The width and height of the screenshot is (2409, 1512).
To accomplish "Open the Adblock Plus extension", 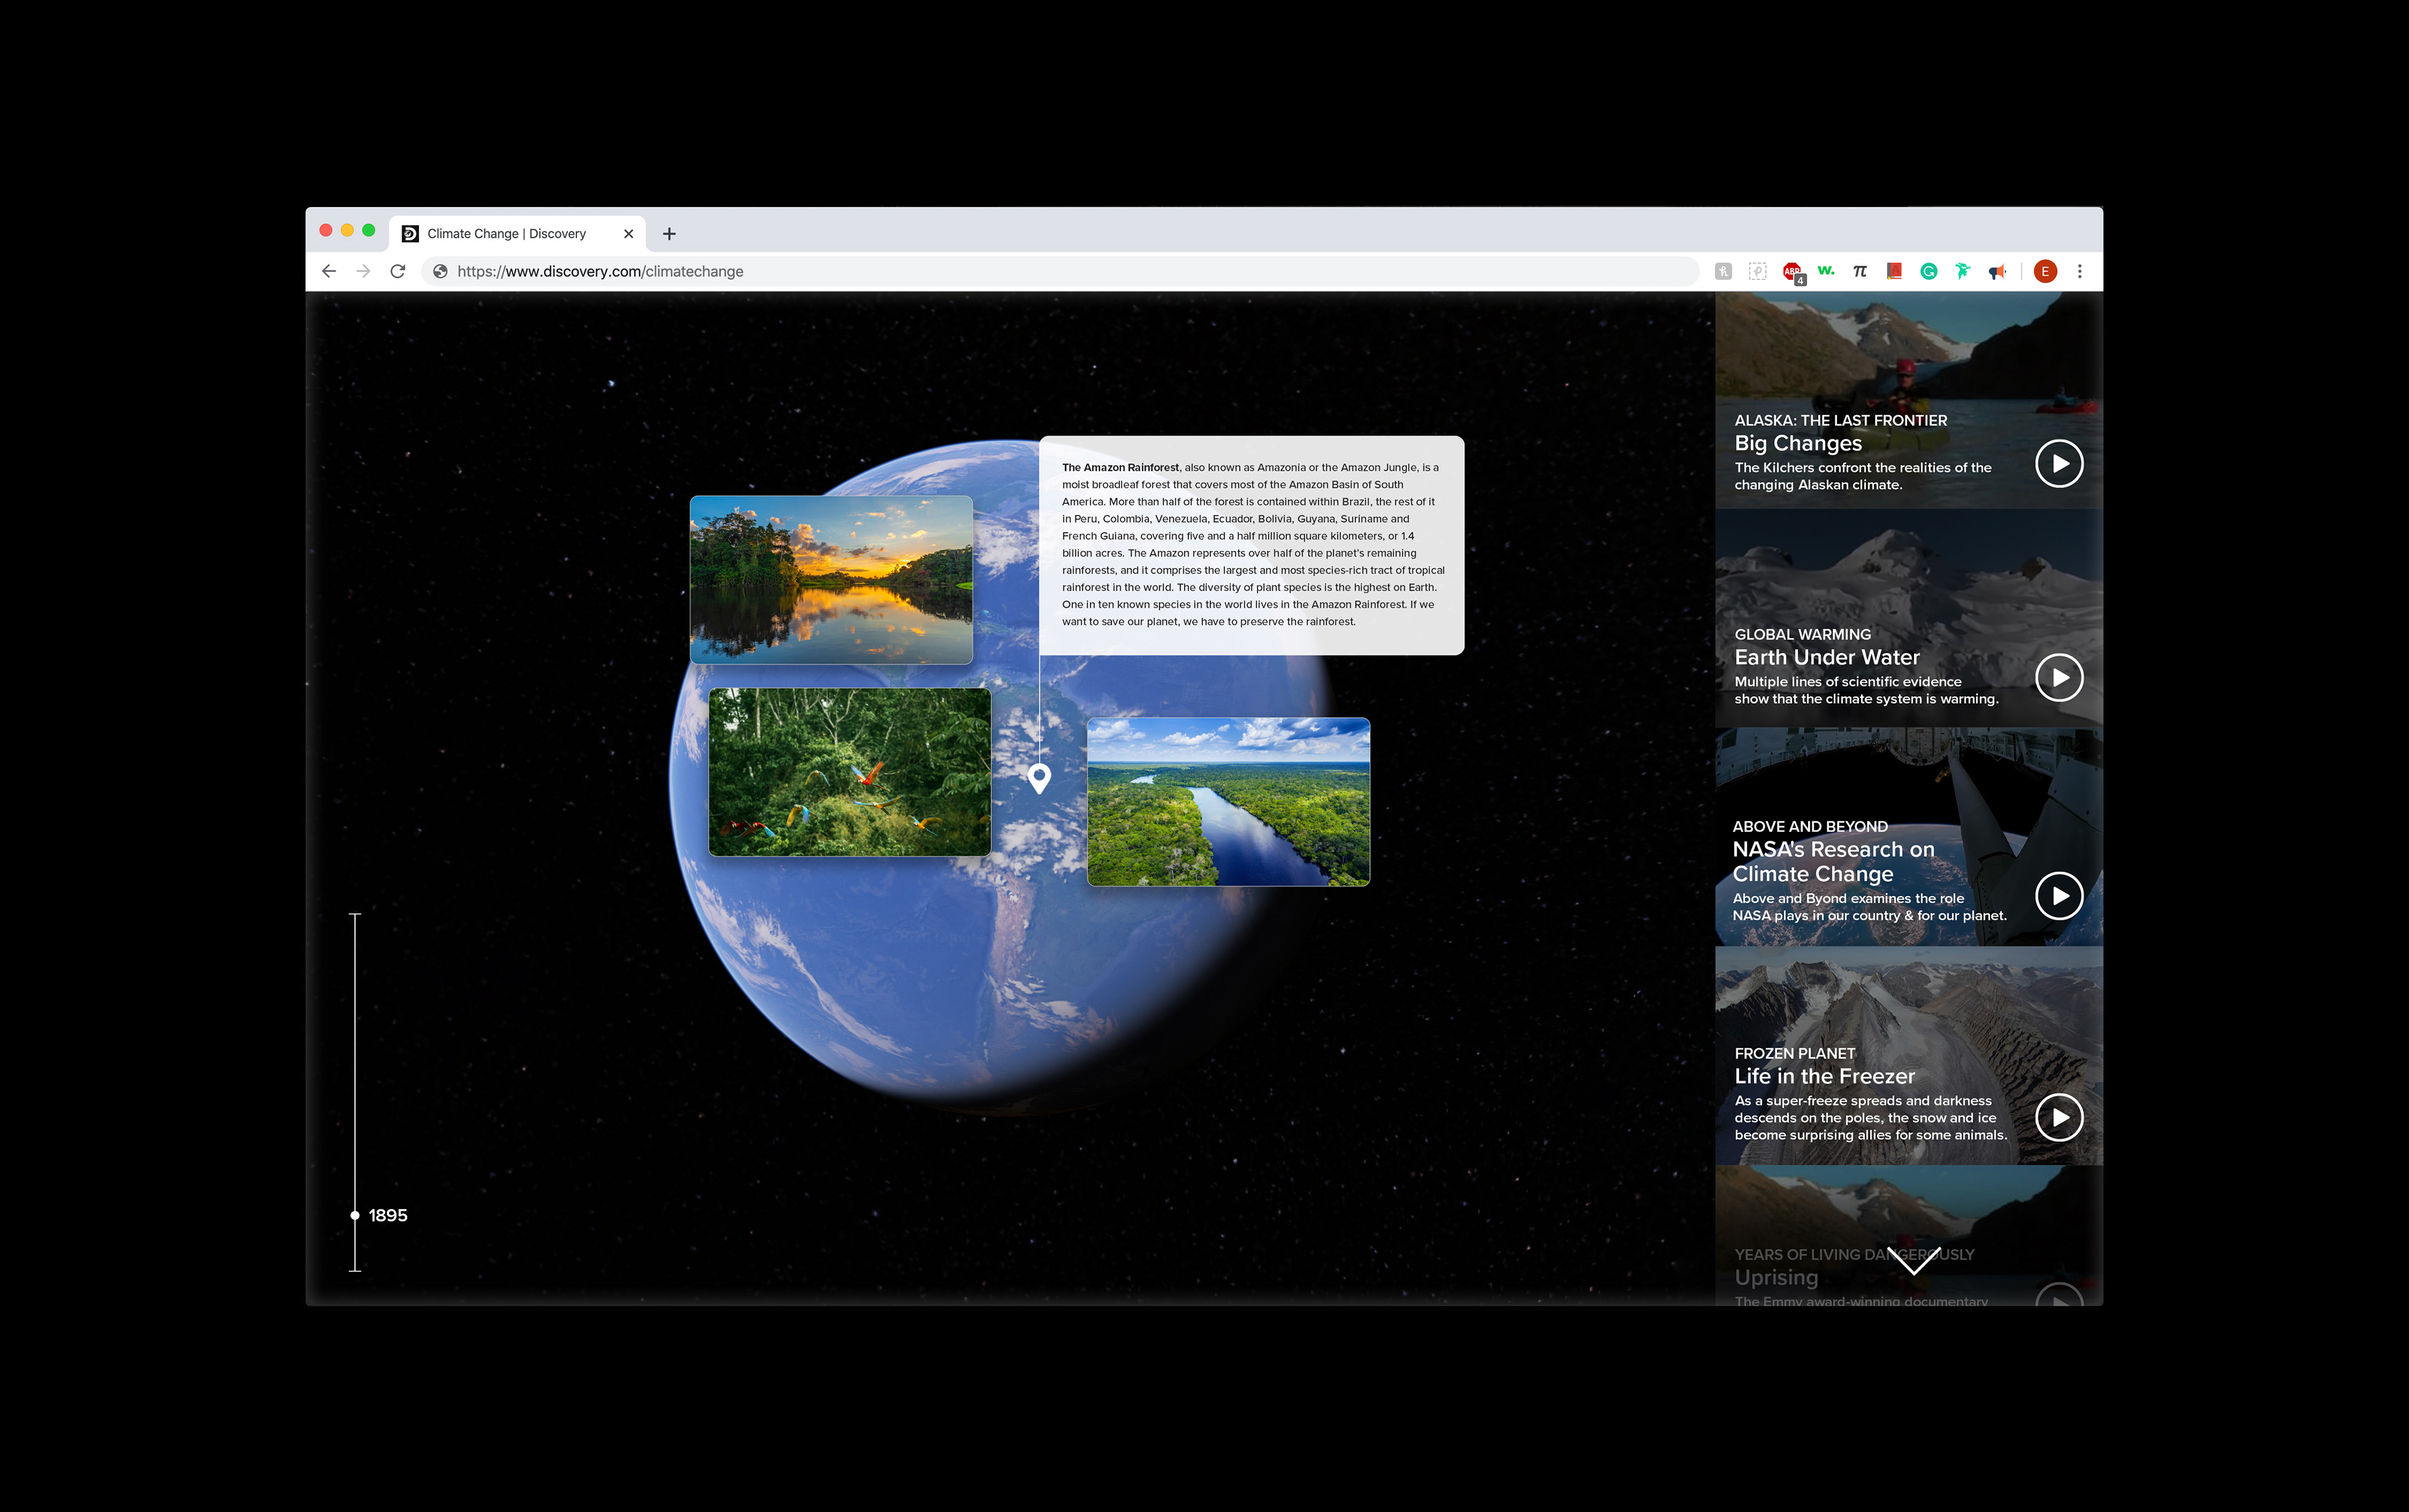I will [x=1792, y=272].
